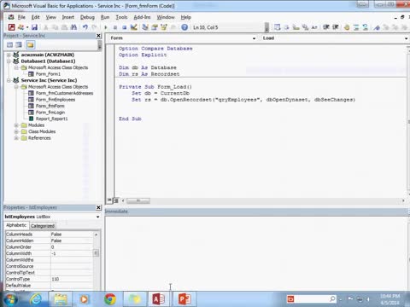The image size is (410, 307).
Task: Open the Load procedure dropdown
Action: [x=406, y=38]
